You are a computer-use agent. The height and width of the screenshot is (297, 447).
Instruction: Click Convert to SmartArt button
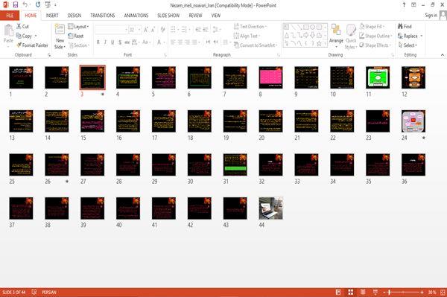point(255,45)
